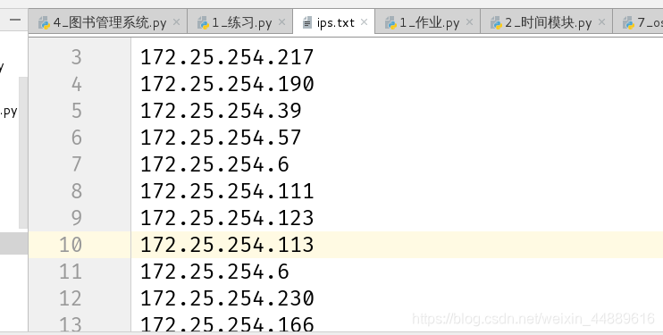Click line 3 text 172.25.254.217
This screenshot has height=335, width=663.
click(227, 57)
